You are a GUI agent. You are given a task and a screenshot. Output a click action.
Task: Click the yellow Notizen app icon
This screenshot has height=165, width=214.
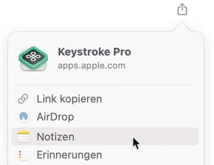point(23,137)
